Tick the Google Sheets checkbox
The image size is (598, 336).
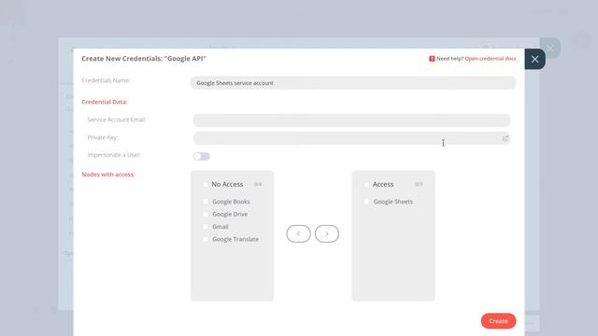point(366,202)
